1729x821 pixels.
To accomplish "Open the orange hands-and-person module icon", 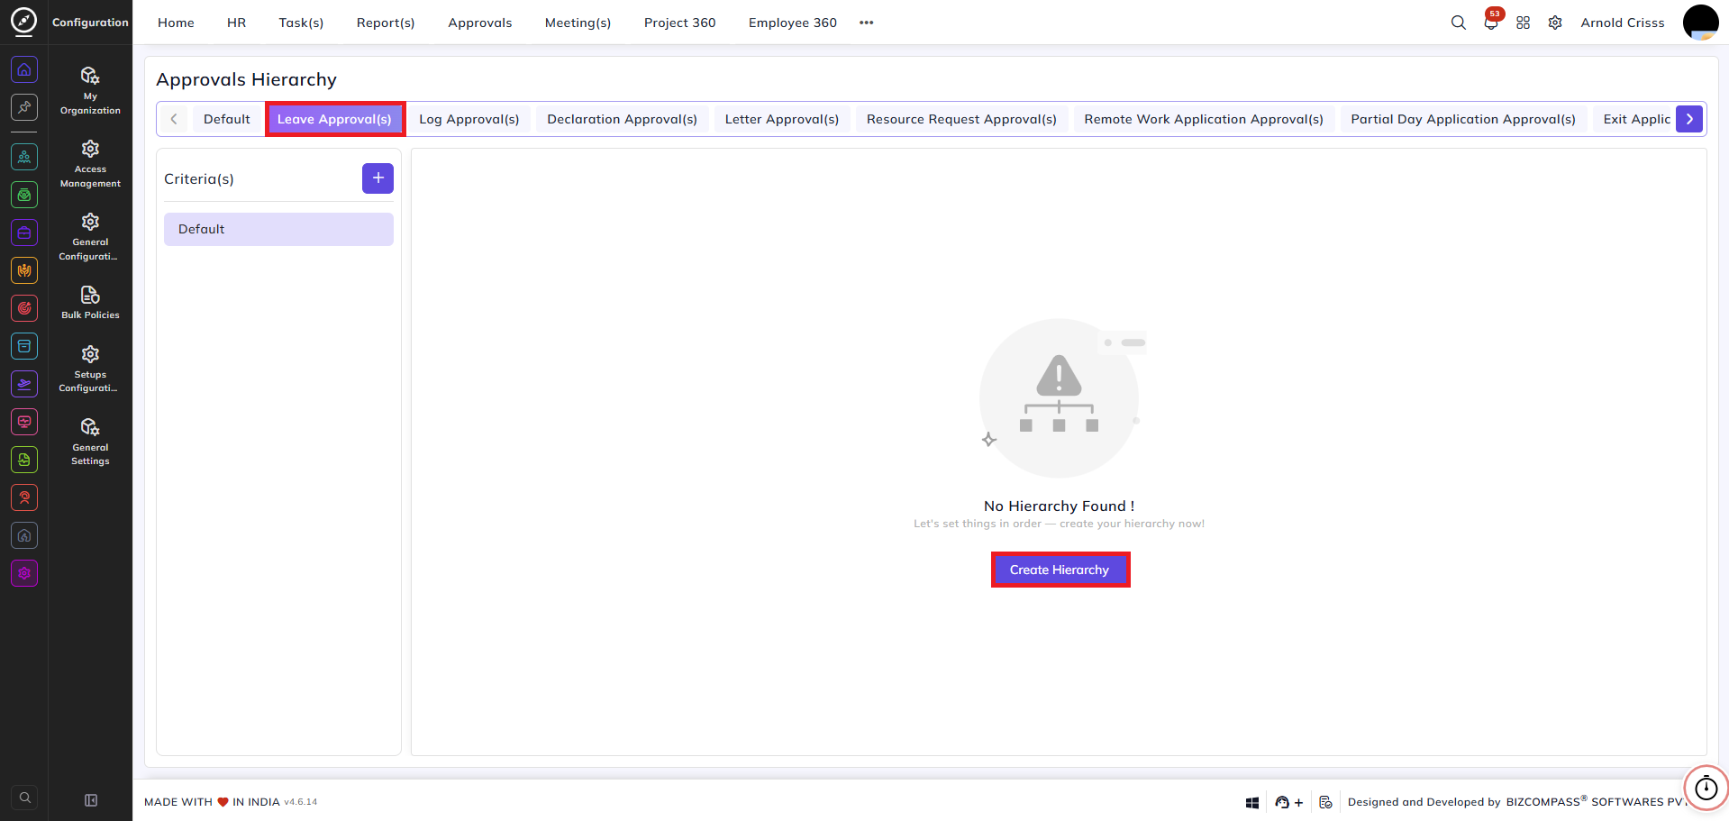I will (x=24, y=270).
